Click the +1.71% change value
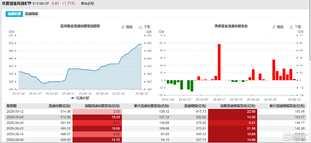 (68, 3)
